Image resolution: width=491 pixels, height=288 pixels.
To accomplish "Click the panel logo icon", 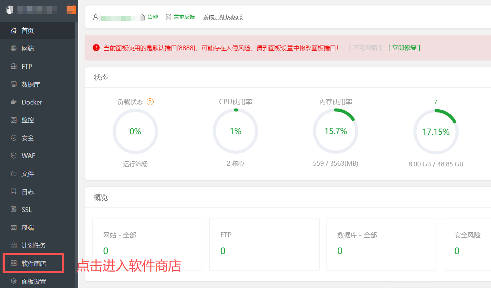I will pyautogui.click(x=9, y=9).
